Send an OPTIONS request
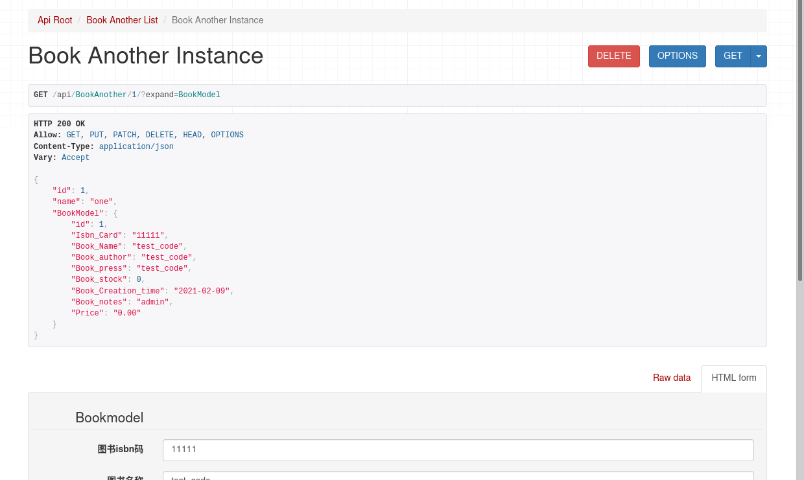This screenshot has width=804, height=480. 677,56
